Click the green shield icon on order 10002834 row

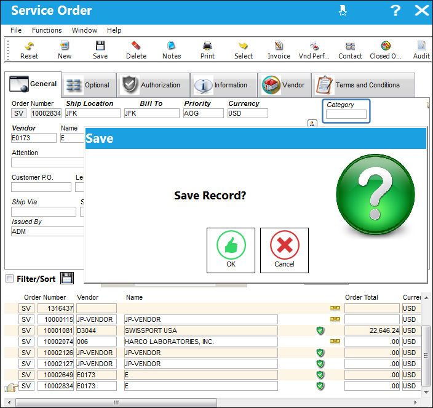tap(320, 386)
